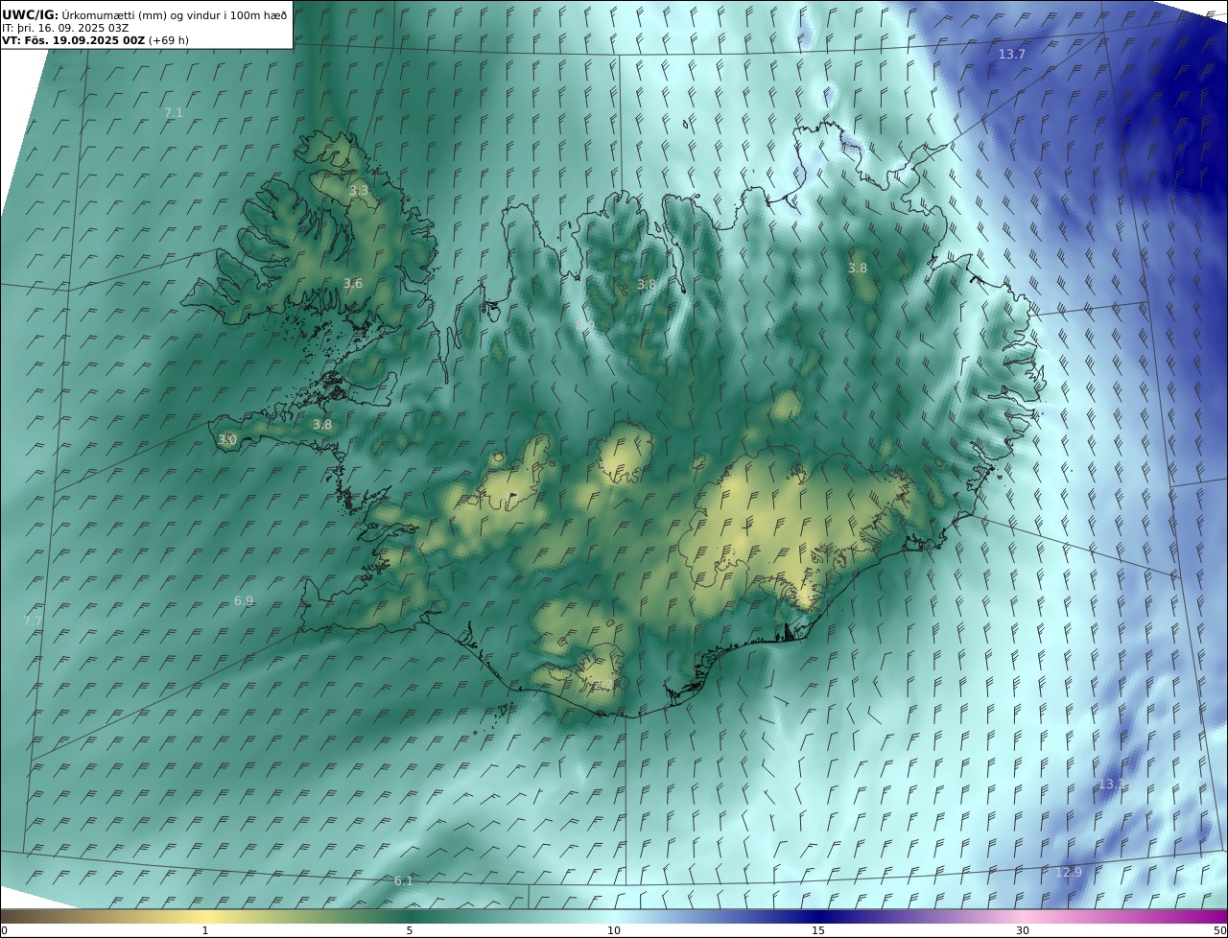Click the 3.0 value on the western peninsula tip
Screen dimensions: 1228x938
(x=227, y=440)
